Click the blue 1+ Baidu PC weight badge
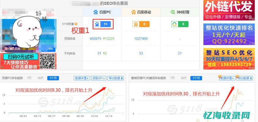The width and height of the screenshot is (258, 122). point(102,24)
